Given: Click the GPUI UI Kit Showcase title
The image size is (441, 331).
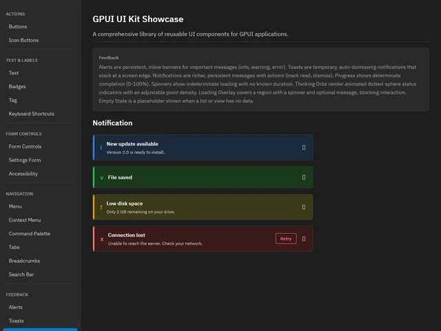Looking at the screenshot, I should 138,19.
